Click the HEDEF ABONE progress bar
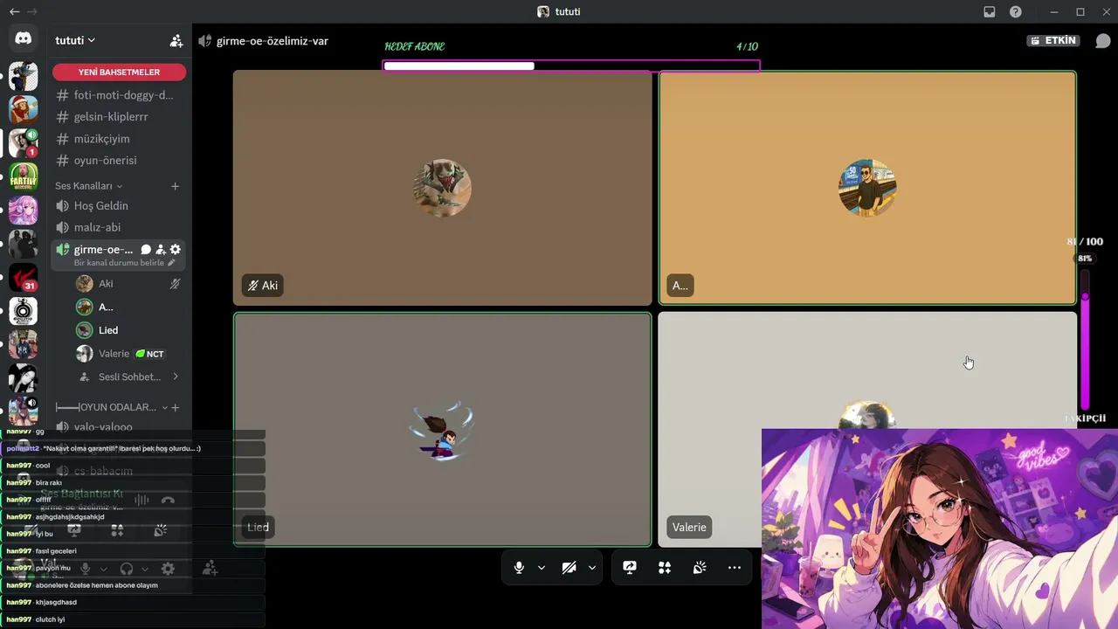The image size is (1118, 629). pyautogui.click(x=571, y=66)
